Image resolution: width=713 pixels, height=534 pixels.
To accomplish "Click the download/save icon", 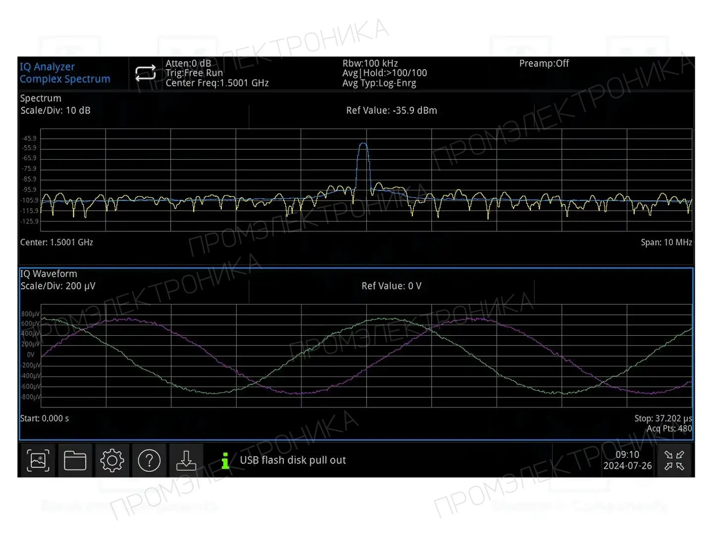I will coord(186,460).
